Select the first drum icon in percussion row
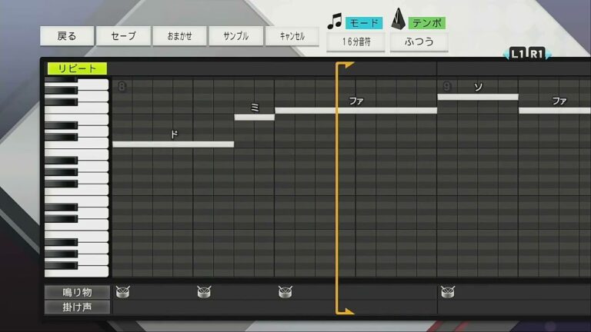 [122, 291]
